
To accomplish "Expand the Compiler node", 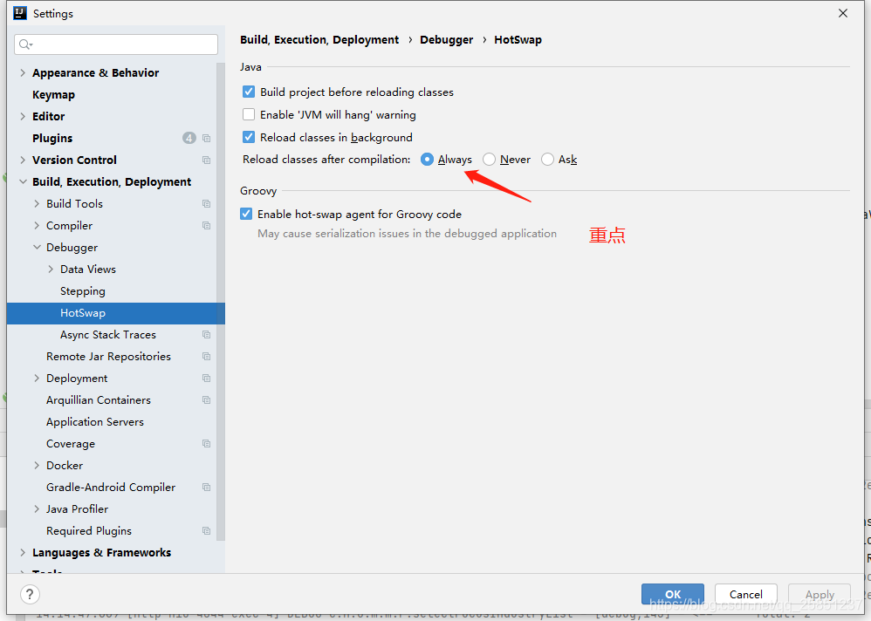I will pyautogui.click(x=37, y=225).
